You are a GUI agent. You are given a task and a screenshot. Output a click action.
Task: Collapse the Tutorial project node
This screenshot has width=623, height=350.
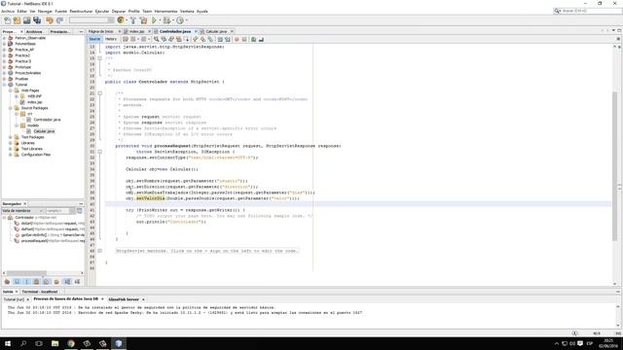(x=4, y=85)
